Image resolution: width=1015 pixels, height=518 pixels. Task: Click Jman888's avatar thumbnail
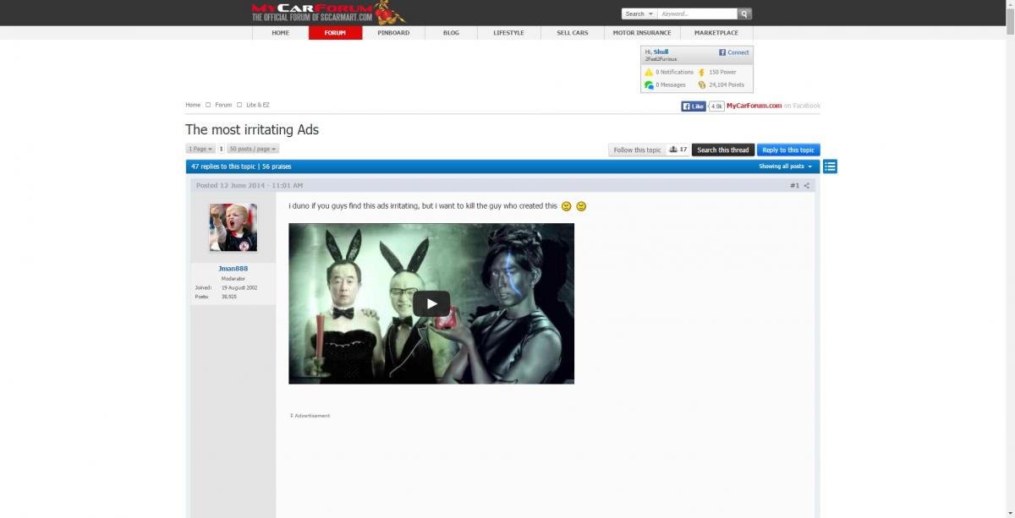pos(233,227)
